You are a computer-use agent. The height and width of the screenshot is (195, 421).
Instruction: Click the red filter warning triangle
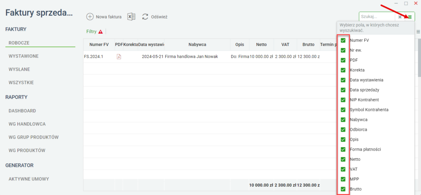(x=100, y=32)
